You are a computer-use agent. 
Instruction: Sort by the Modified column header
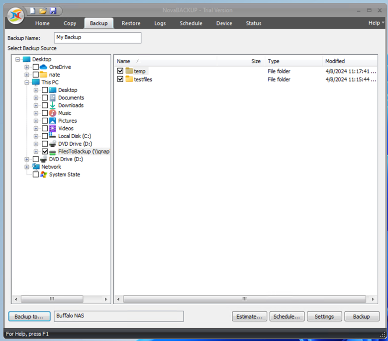pyautogui.click(x=350, y=61)
